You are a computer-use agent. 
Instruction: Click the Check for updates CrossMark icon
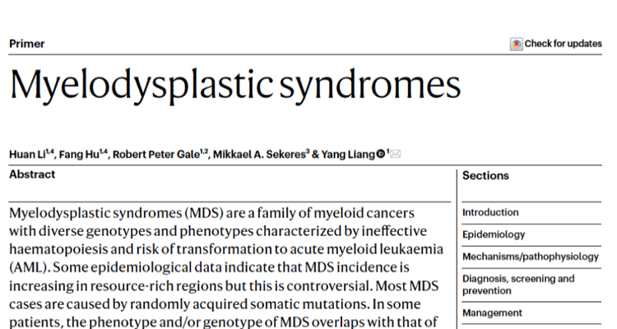point(516,44)
